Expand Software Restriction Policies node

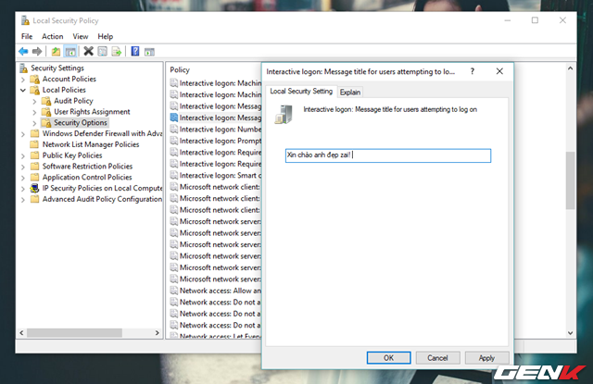tap(23, 167)
